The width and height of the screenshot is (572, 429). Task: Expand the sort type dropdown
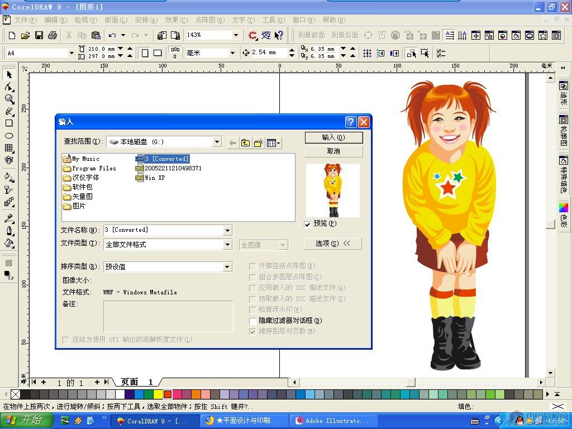[227, 267]
